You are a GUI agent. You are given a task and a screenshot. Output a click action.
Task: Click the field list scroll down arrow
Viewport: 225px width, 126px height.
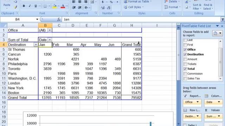[x=220, y=79]
